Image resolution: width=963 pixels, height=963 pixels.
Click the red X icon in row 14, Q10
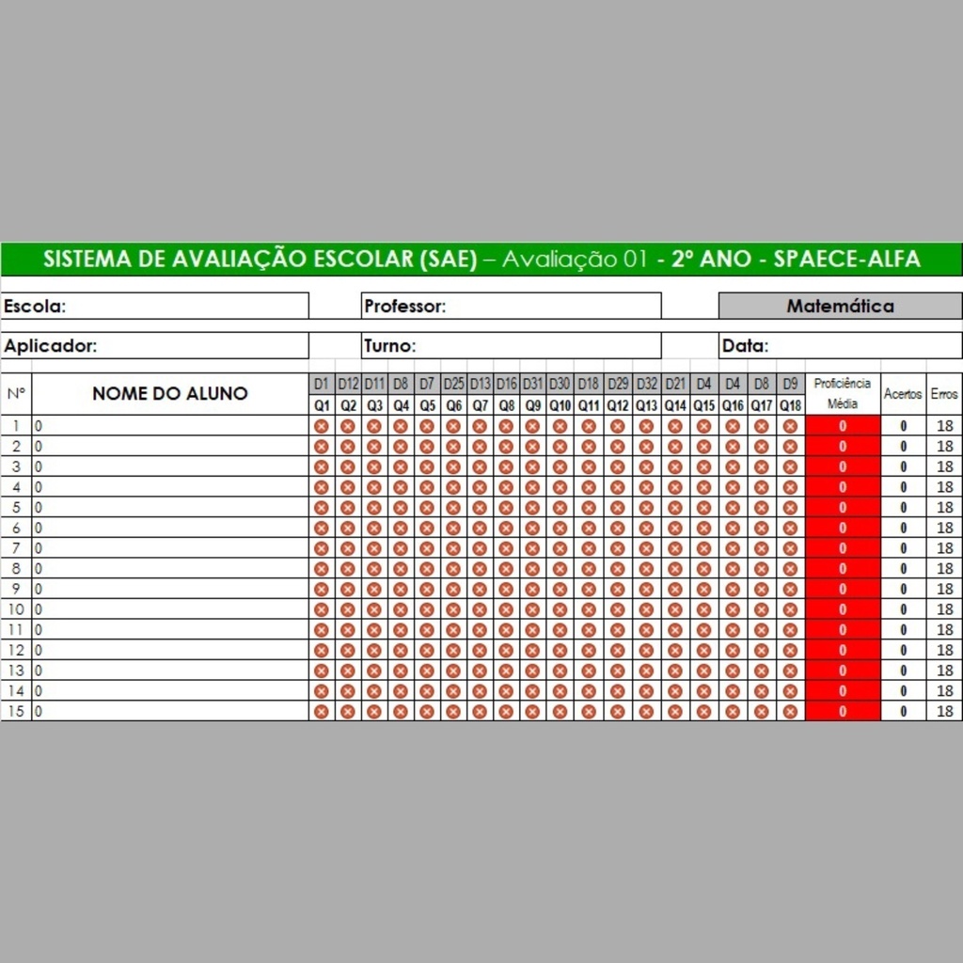[560, 691]
